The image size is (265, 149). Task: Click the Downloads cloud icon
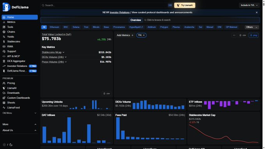pos(4,93)
